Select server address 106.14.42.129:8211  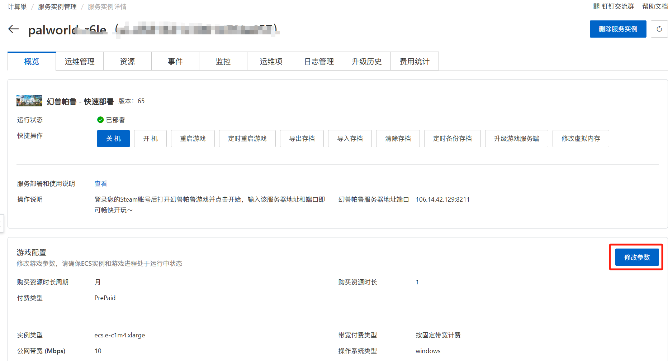pyautogui.click(x=442, y=199)
